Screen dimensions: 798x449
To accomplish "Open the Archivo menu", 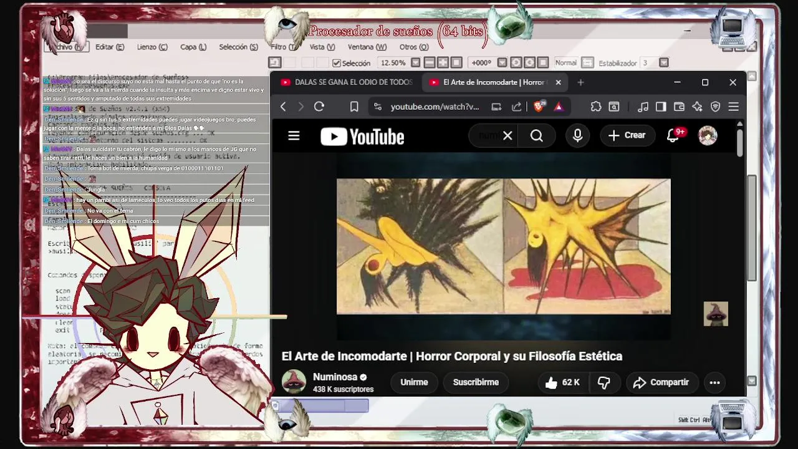I will coord(66,47).
